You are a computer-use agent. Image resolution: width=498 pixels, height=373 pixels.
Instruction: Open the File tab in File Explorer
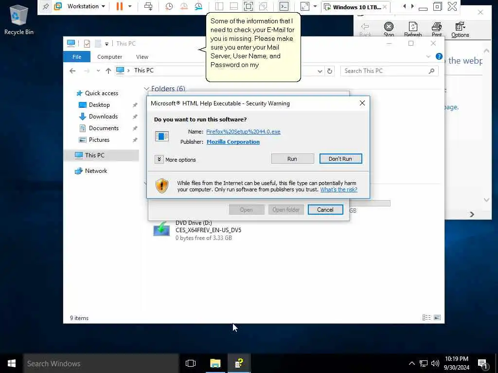point(77,57)
